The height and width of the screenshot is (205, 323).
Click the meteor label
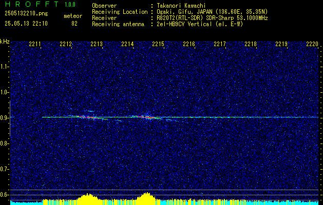pyautogui.click(x=73, y=16)
